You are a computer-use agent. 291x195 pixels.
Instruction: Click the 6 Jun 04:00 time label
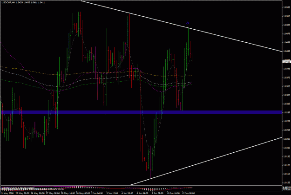pos(142,193)
